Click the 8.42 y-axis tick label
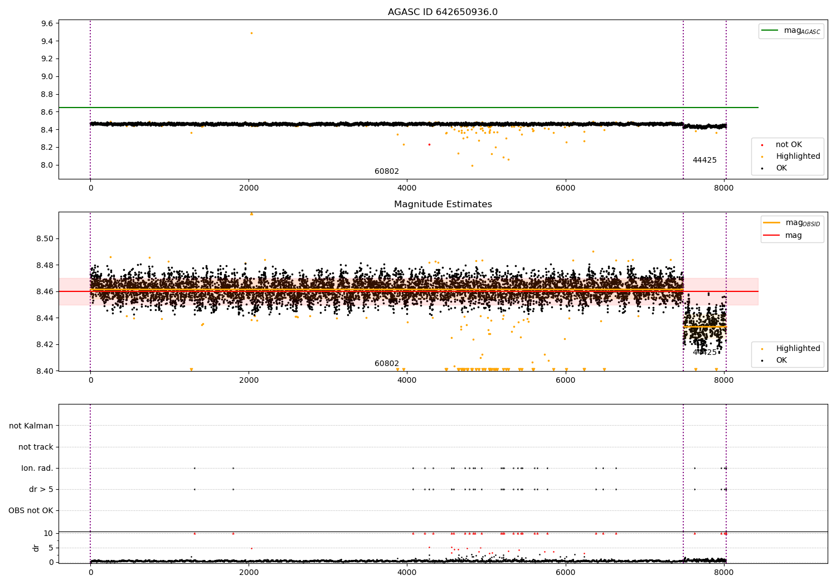The width and height of the screenshot is (836, 585). coord(45,344)
